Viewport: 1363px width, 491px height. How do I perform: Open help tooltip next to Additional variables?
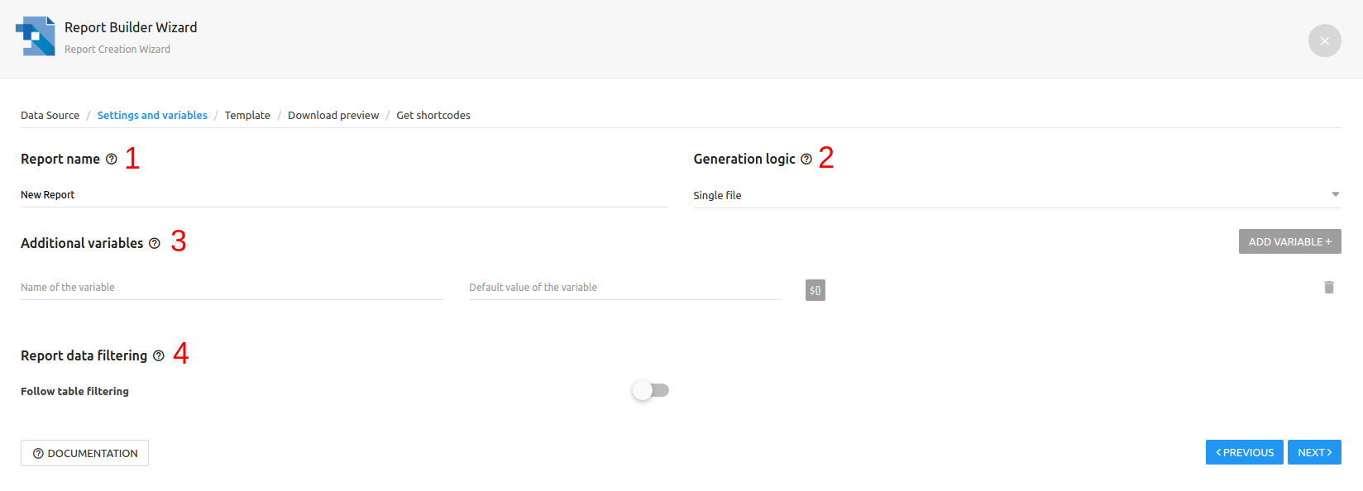pyautogui.click(x=155, y=243)
